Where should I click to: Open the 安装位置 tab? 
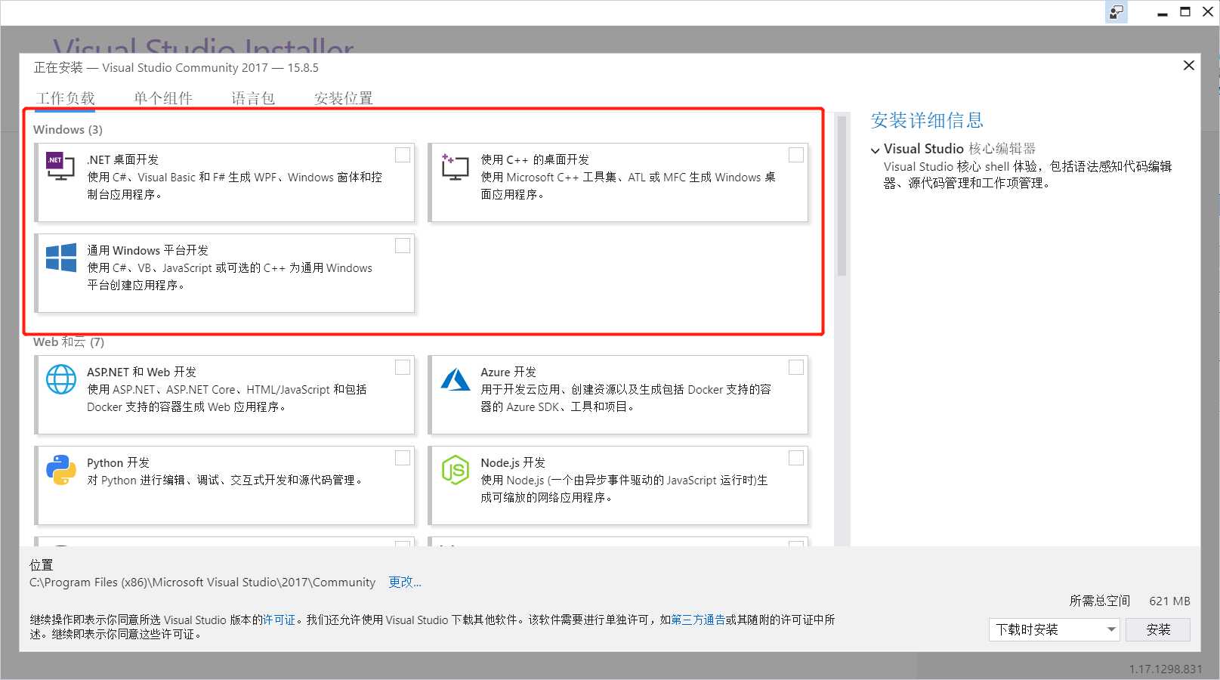coord(344,98)
